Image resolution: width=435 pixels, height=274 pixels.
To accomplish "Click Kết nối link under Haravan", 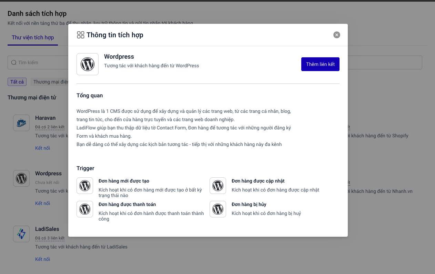I will tap(42, 148).
